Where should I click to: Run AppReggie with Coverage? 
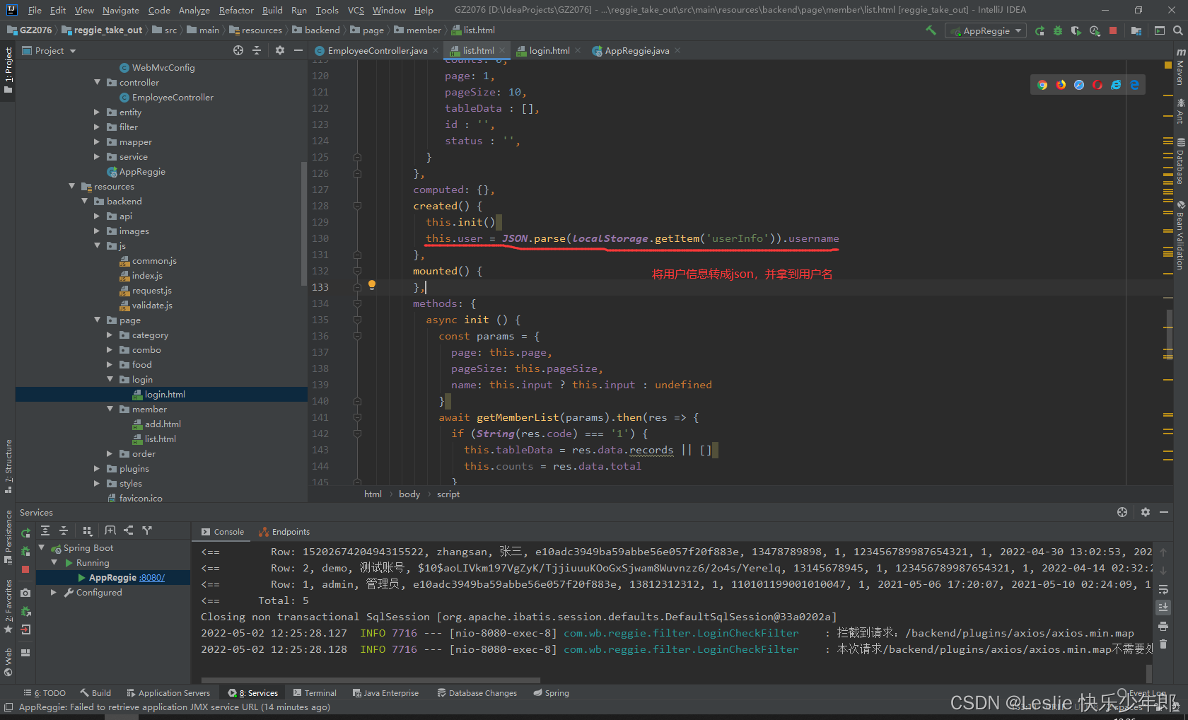click(1076, 30)
